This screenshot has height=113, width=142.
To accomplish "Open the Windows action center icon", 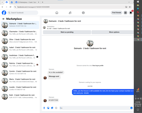I will pos(138,110).
